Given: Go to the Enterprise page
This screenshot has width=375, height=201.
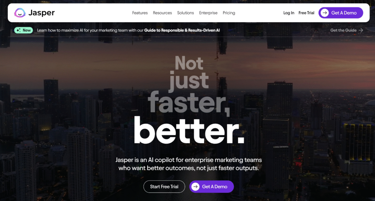Looking at the screenshot, I should click(x=208, y=13).
